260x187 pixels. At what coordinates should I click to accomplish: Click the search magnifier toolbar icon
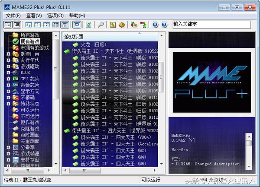click(x=101, y=25)
